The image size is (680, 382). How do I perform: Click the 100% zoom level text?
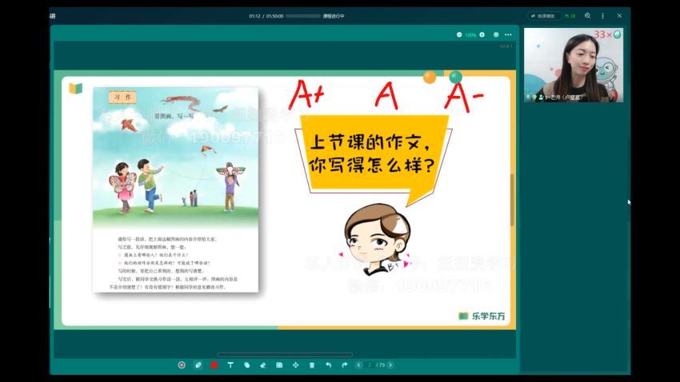[470, 35]
